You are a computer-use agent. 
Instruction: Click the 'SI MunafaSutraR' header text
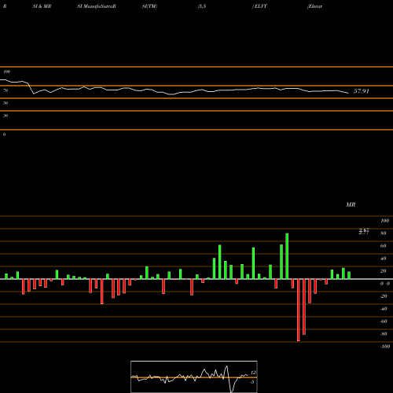click(x=97, y=6)
